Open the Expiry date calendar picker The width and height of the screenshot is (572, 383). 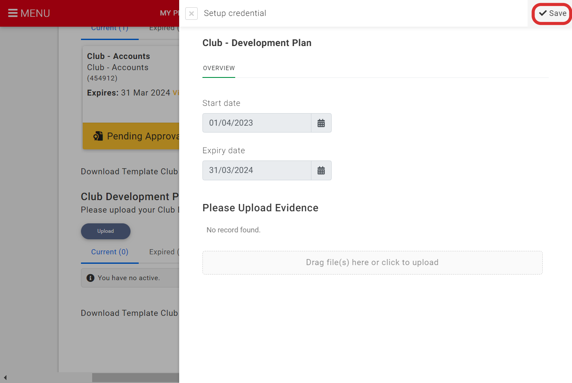(321, 170)
